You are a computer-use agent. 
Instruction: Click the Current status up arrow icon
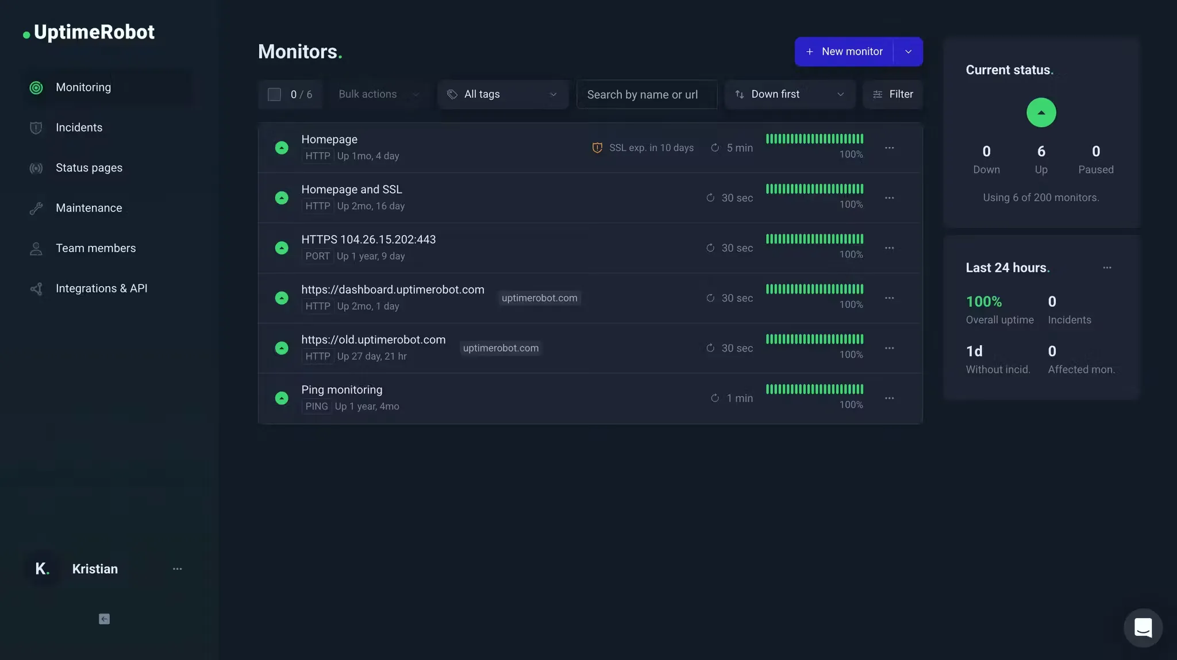pos(1041,113)
